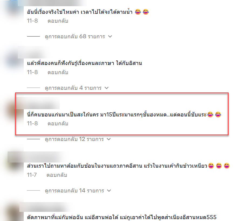Expand the 68 replies thread
Image resolution: width=244 pixels, height=221 pixels.
click(x=75, y=37)
